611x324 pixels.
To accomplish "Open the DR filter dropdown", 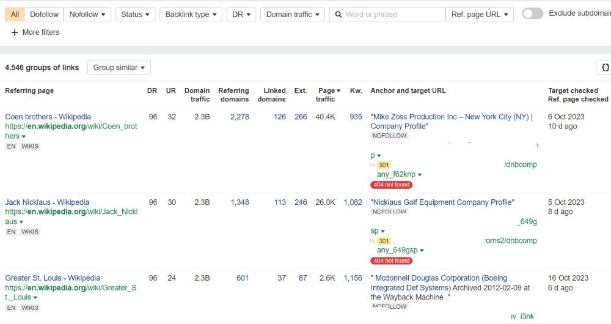I will pos(241,15).
